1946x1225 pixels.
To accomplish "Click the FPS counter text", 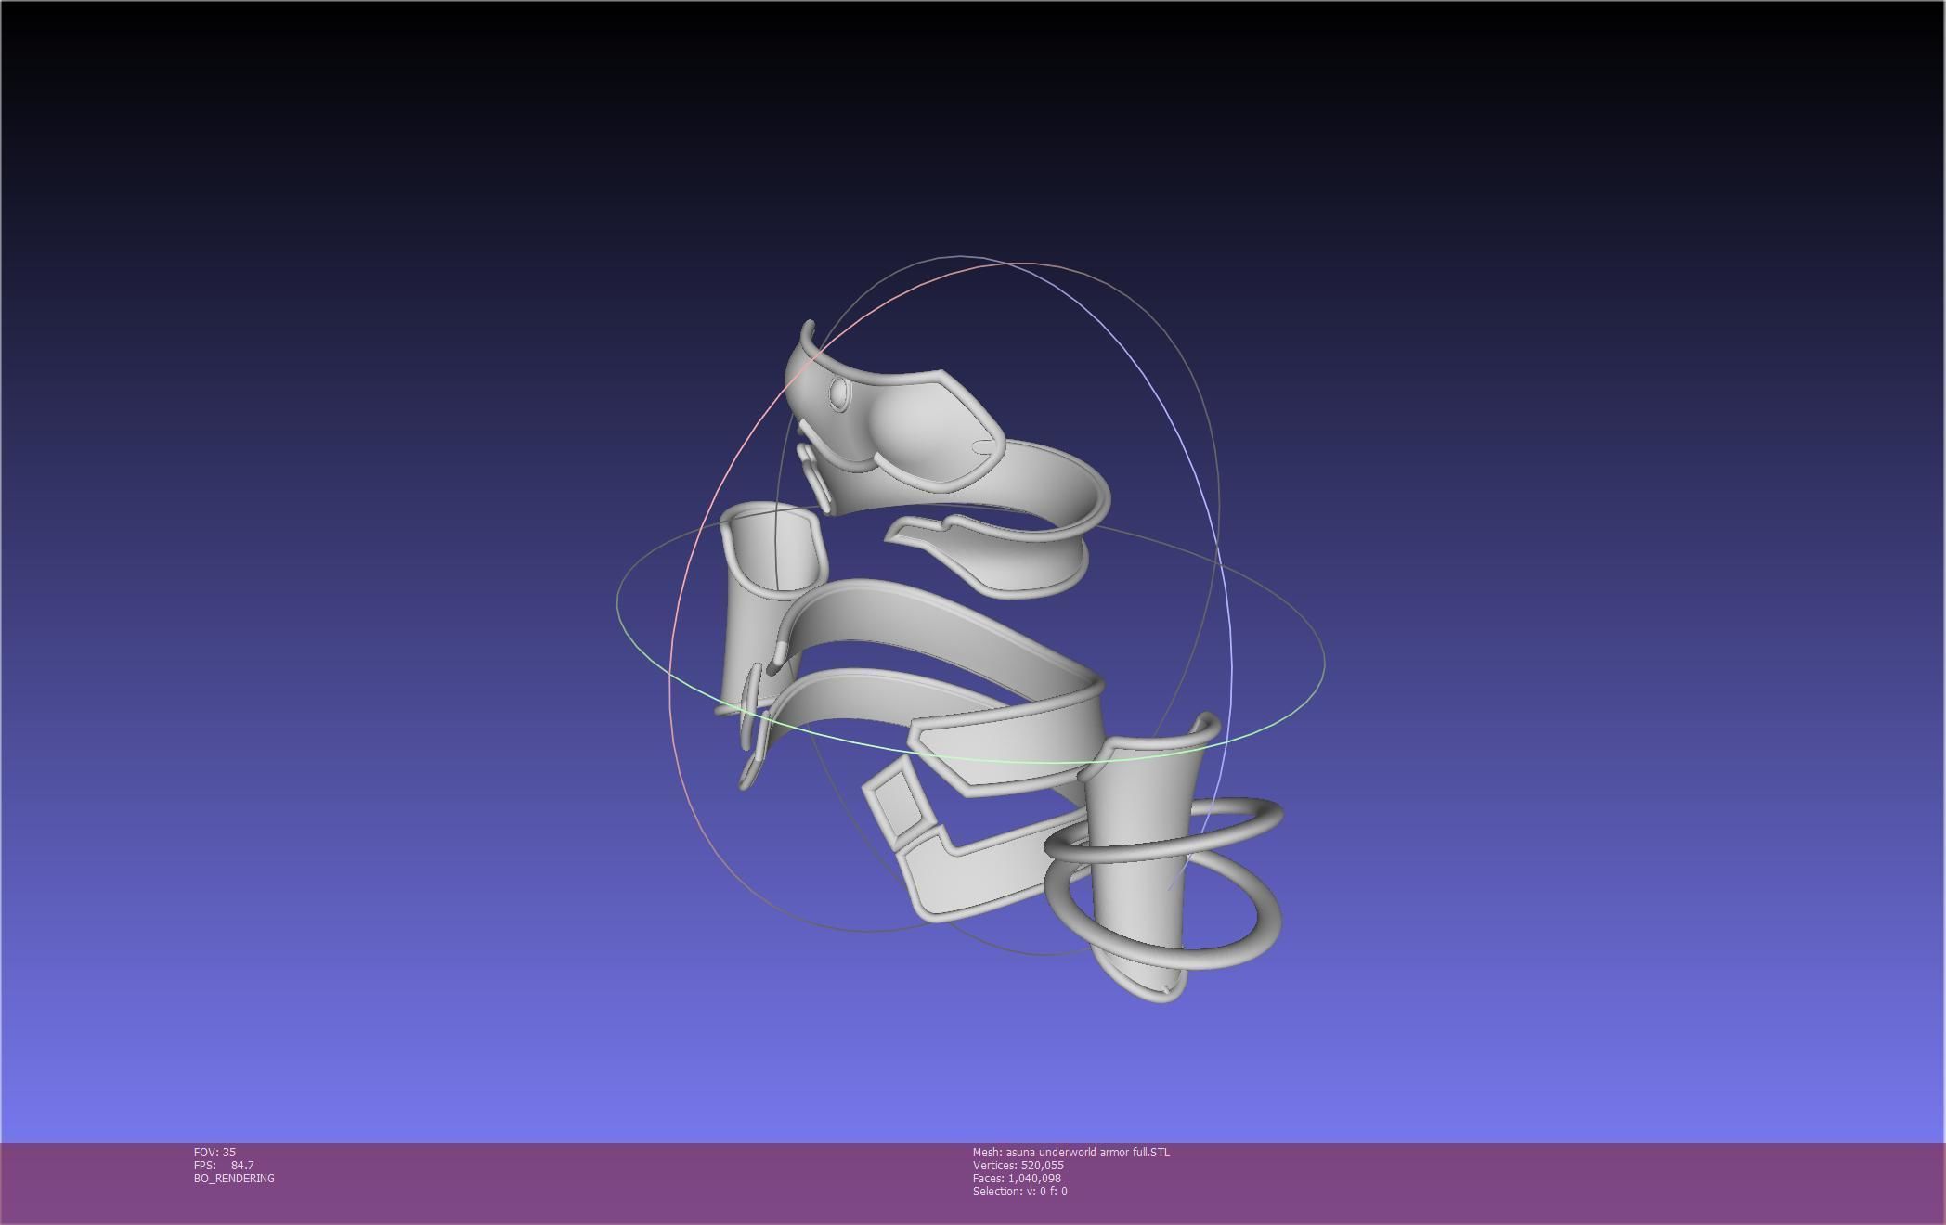I will (224, 1165).
